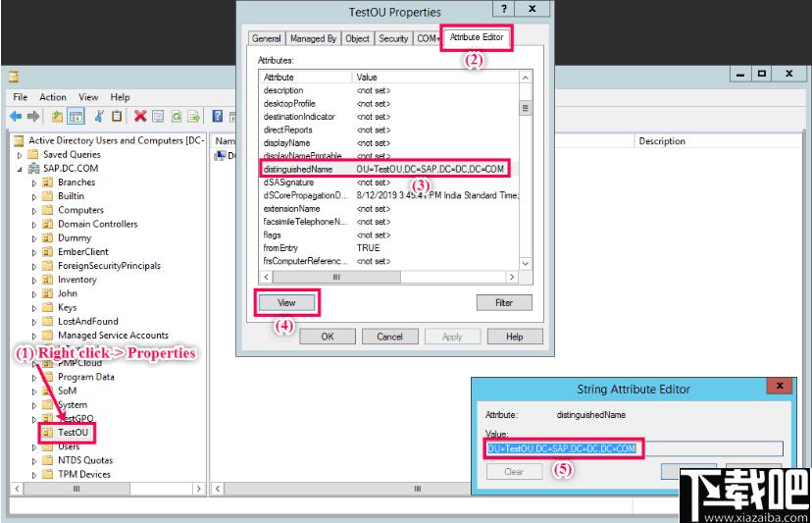Switch to the Security tab
The width and height of the screenshot is (812, 523).
point(393,38)
